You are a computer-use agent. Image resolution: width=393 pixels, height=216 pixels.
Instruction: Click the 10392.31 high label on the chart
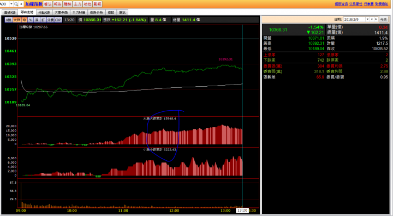pyautogui.click(x=225, y=59)
